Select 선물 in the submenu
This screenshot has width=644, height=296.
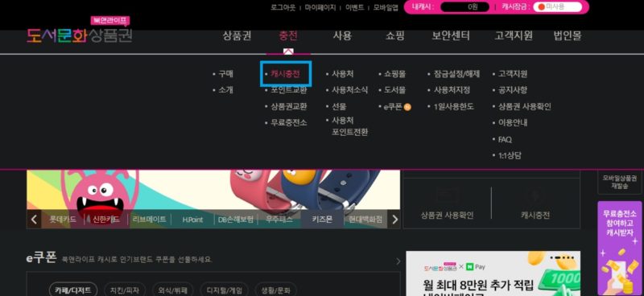[x=339, y=106]
